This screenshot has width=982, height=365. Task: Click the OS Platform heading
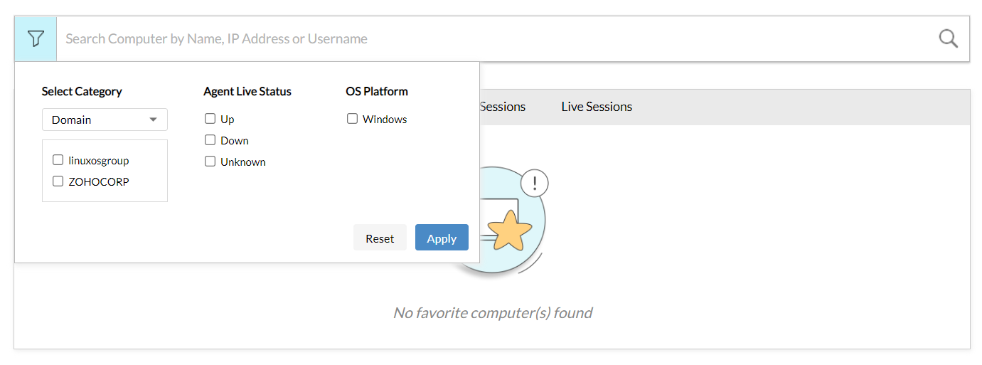pyautogui.click(x=377, y=91)
